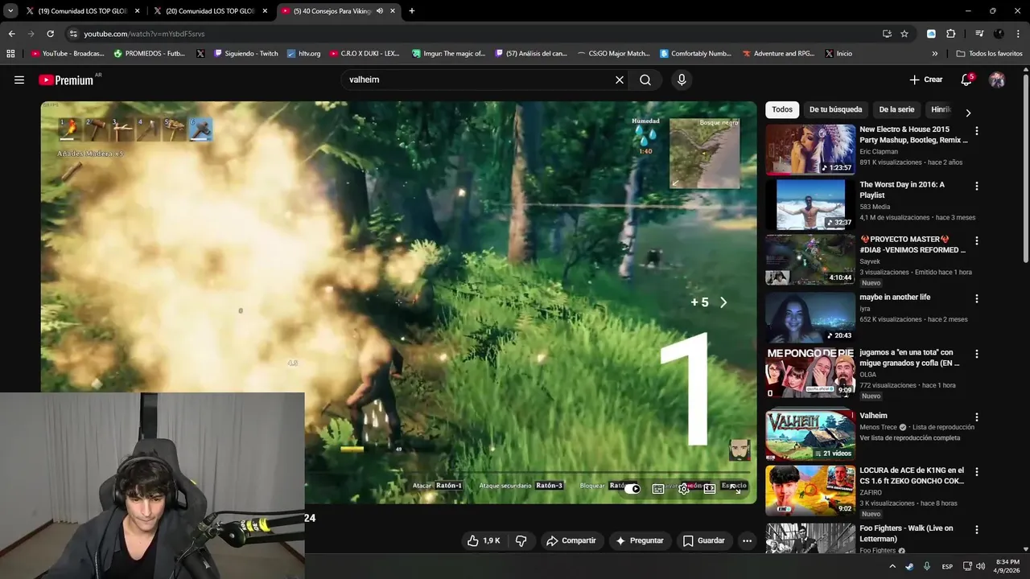1030x579 pixels.
Task: Reload the current page
Action: pyautogui.click(x=50, y=34)
